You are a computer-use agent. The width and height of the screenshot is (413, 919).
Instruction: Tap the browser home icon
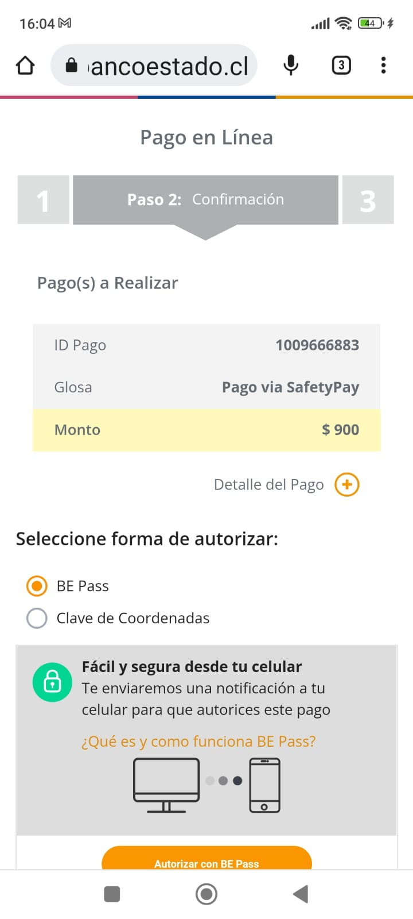coord(25,65)
